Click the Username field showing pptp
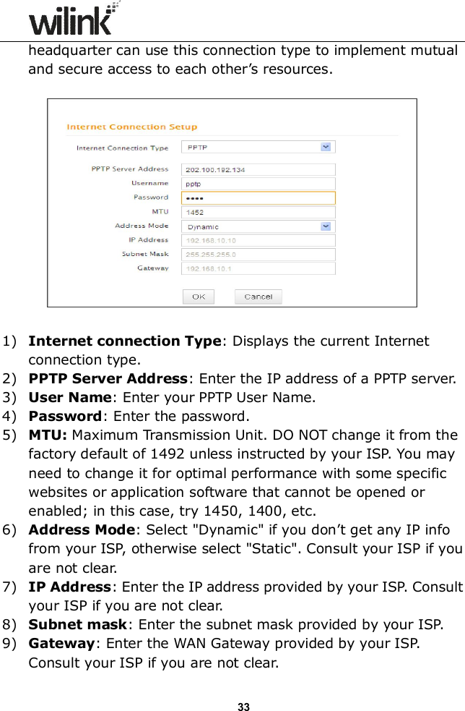This screenshot has width=465, height=711. [x=257, y=182]
